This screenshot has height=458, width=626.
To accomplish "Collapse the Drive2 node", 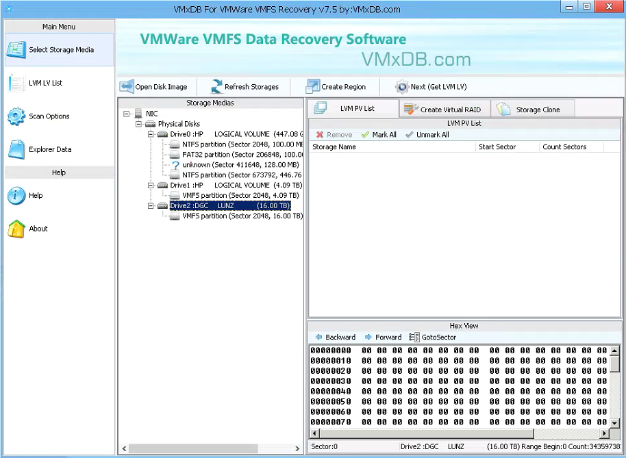I will pos(151,206).
